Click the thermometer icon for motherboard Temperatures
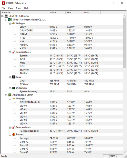127x158 pixels. (x=14, y=52)
